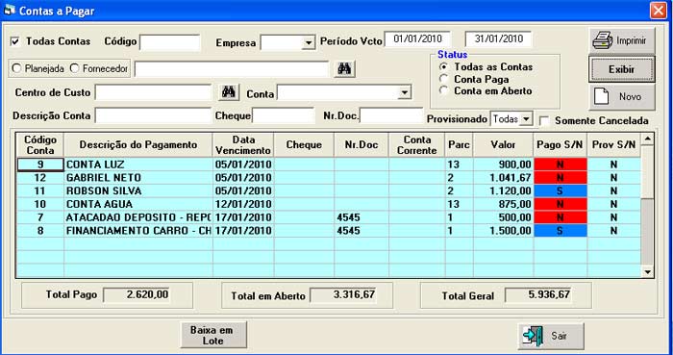Viewport: 673px width, 355px height.
Task: Click blue Pago S cell for FINANCIAMENTO CARRO
Action: point(561,231)
